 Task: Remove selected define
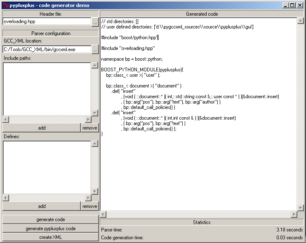click(x=89, y=206)
